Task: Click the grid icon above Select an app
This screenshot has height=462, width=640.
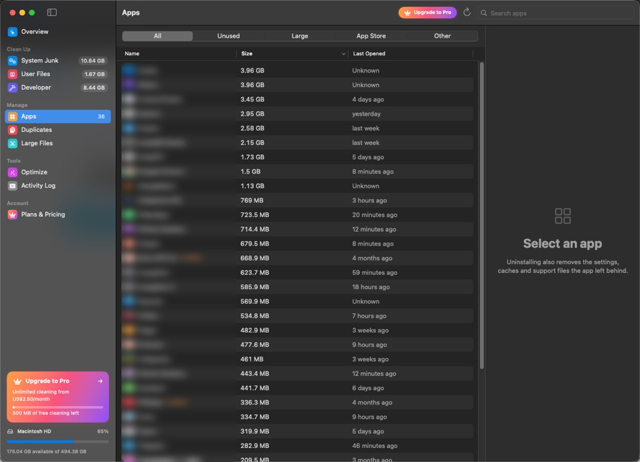Action: (563, 216)
